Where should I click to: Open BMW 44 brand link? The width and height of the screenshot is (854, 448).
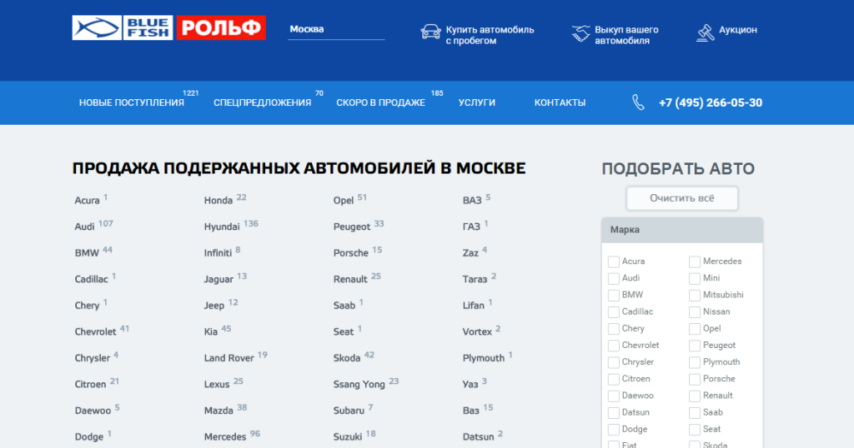coord(93,252)
